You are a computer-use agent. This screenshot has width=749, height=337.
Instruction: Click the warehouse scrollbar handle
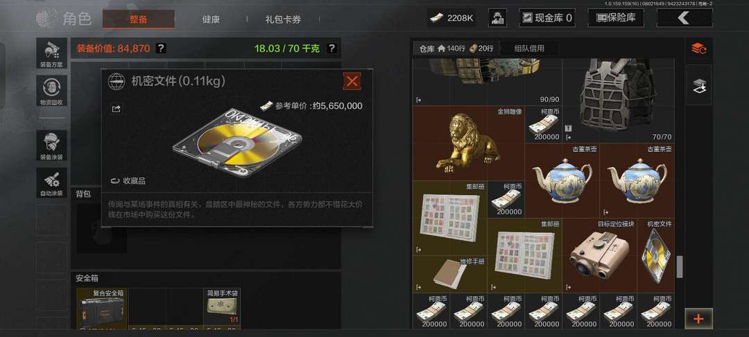(679, 266)
